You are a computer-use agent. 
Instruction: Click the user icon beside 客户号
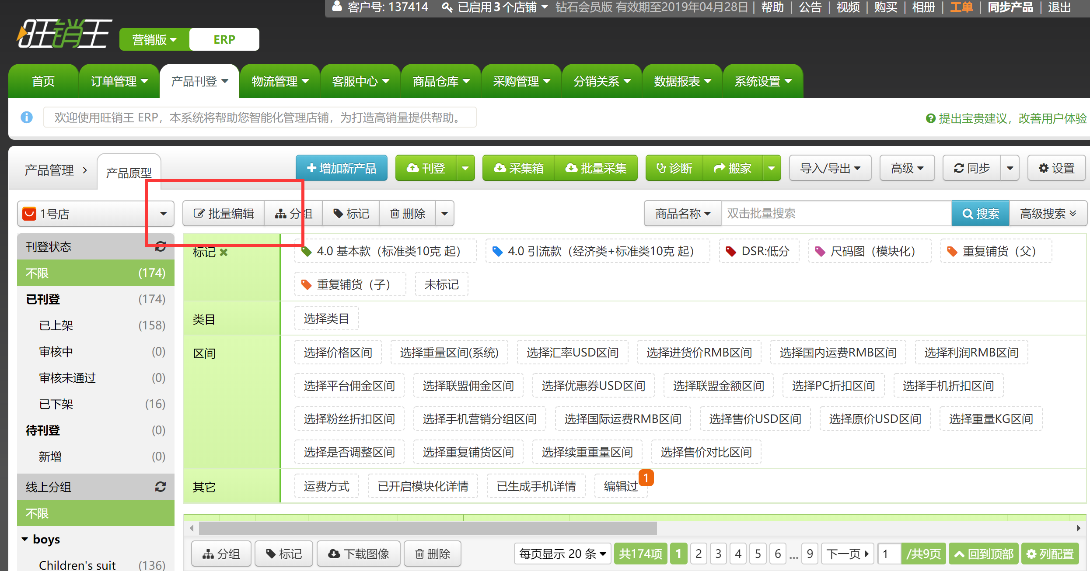click(x=336, y=7)
